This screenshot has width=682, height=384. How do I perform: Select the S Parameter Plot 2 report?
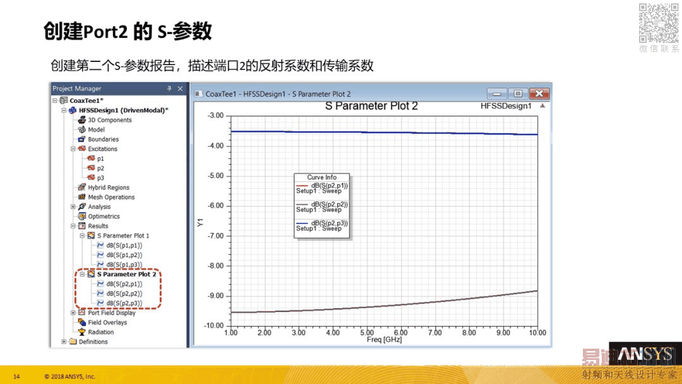pos(126,274)
